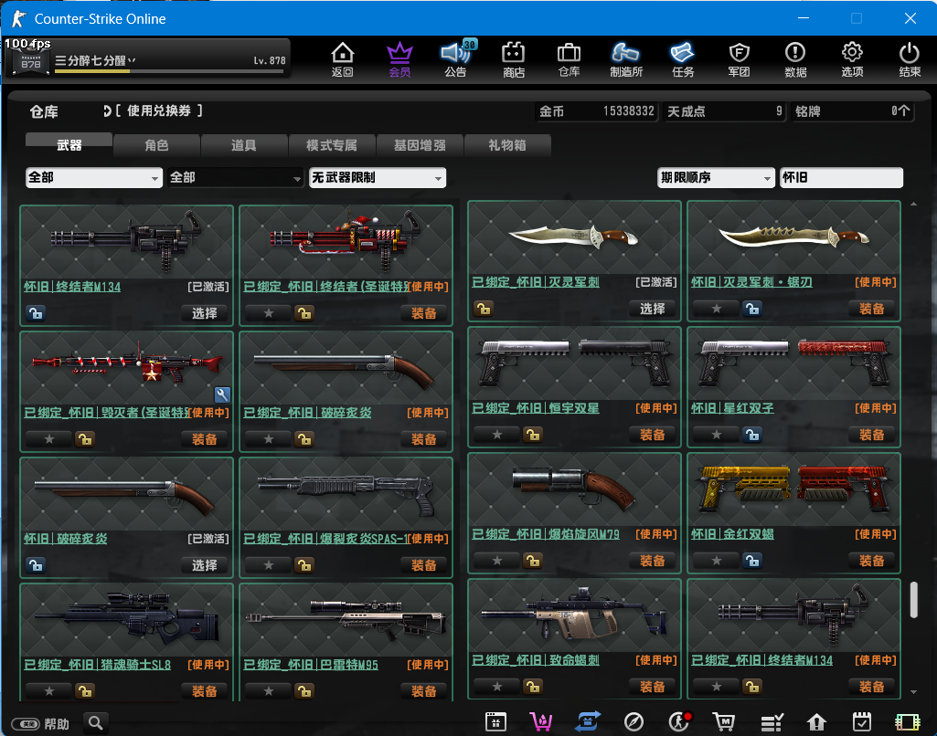Click the magnifier search icon beside 帮助

pos(96,723)
